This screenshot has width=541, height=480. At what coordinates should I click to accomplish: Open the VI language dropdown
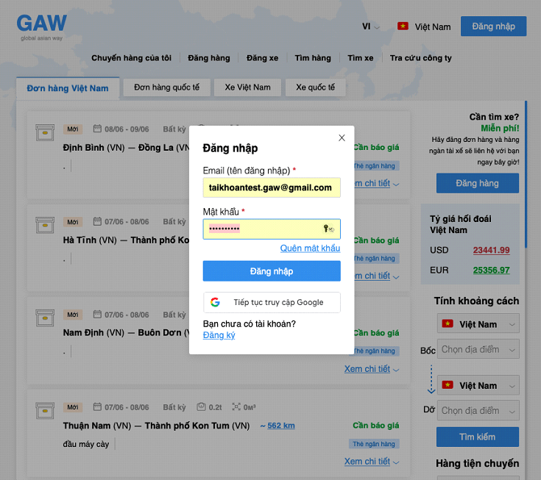(x=370, y=26)
